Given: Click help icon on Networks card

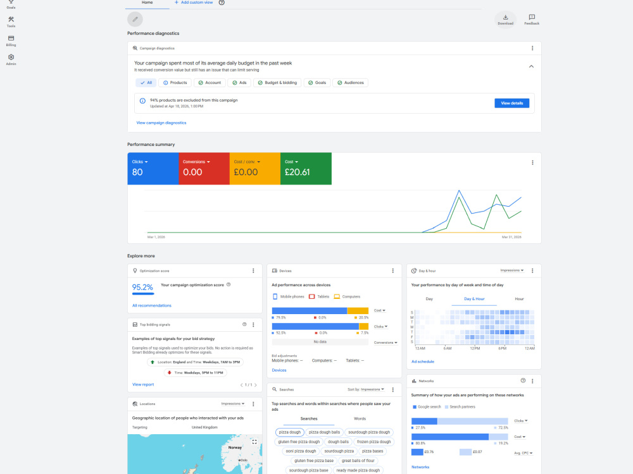Looking at the screenshot, I should click(x=523, y=380).
